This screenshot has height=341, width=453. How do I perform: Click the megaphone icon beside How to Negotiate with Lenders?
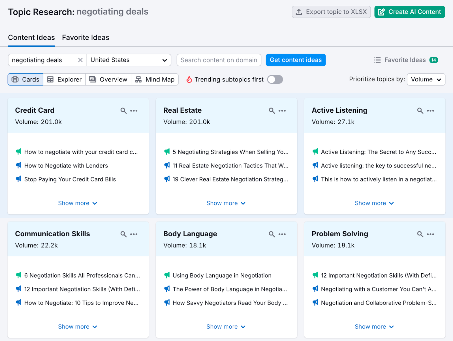[19, 166]
